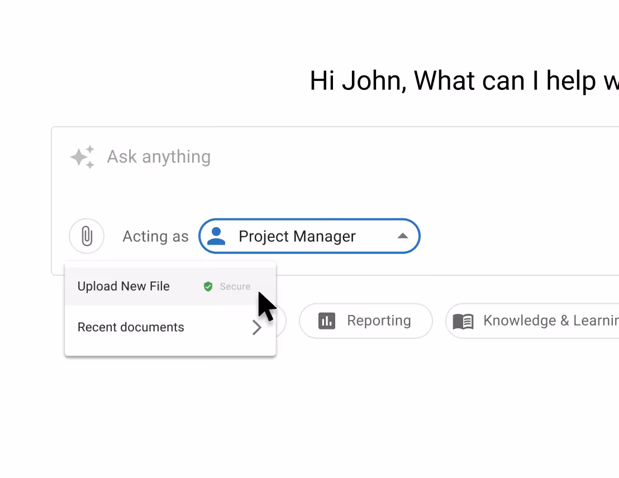
Task: Click the Secure badge next to Upload New File
Action: click(x=226, y=286)
